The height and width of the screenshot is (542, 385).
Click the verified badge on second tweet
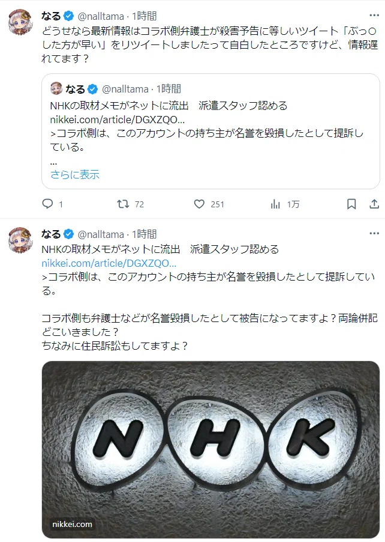point(68,234)
